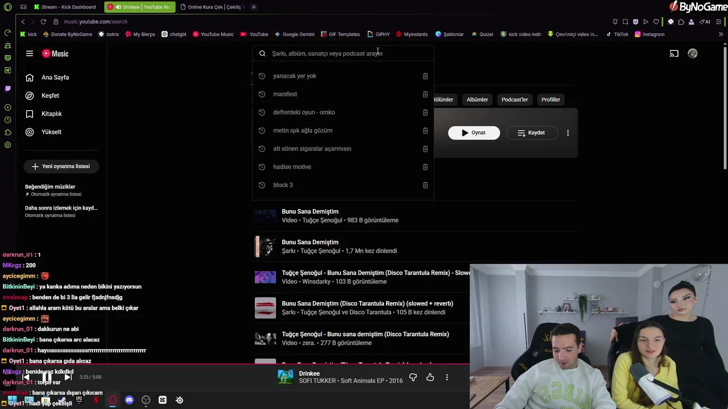Filter results by Albümler chip
The height and width of the screenshot is (409, 728).
(x=477, y=99)
